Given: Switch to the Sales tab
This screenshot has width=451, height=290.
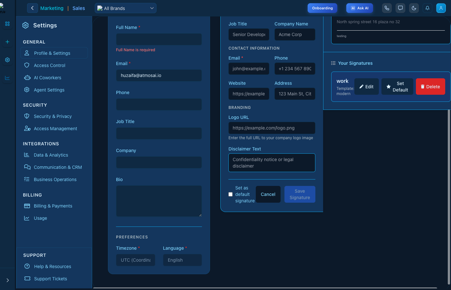Looking at the screenshot, I should coord(79,8).
